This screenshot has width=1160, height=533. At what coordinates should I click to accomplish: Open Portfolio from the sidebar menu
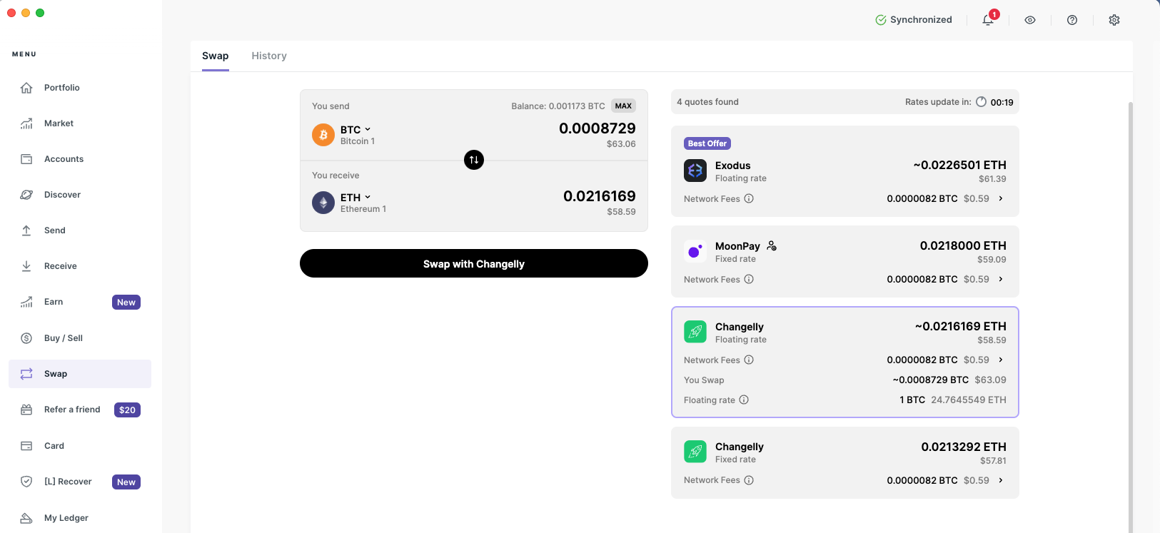pos(62,88)
